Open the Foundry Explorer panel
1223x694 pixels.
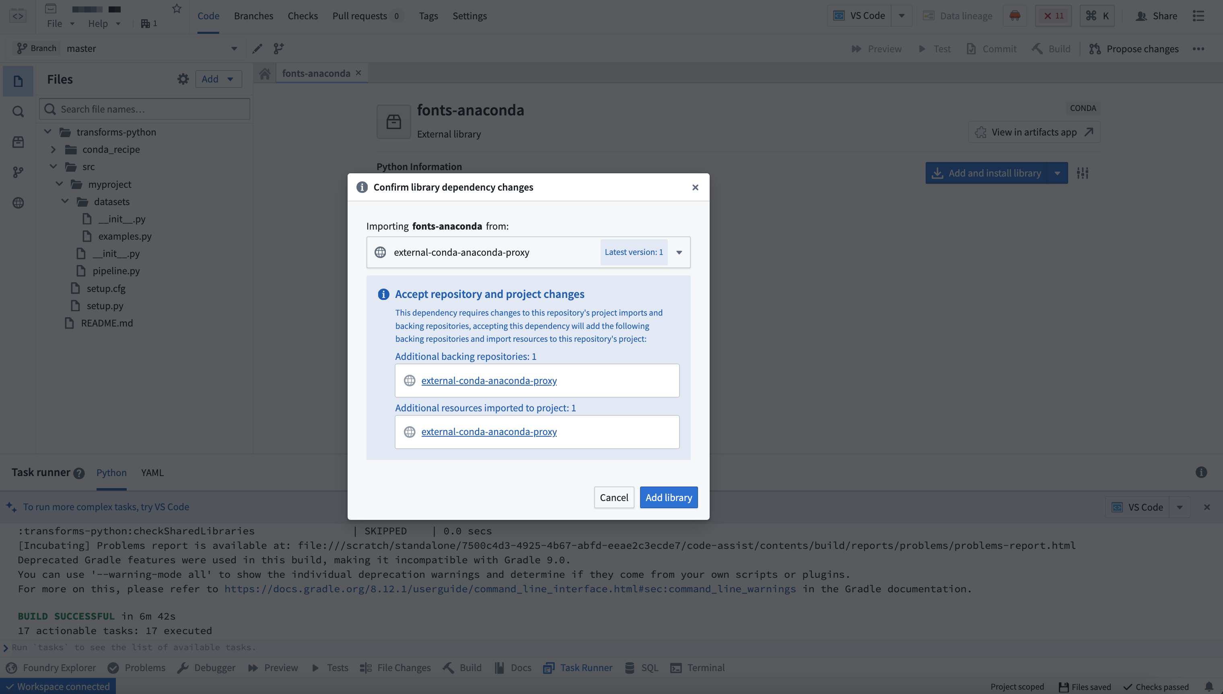pos(51,668)
